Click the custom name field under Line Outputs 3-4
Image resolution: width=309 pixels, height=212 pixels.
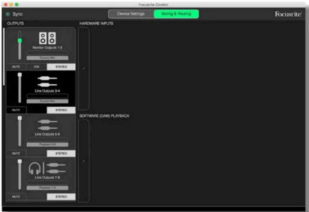(47, 96)
